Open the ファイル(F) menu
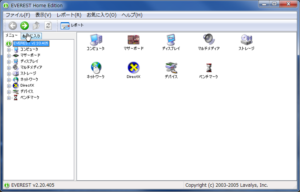Image resolution: width=300 pixels, height=192 pixels. tap(18, 15)
